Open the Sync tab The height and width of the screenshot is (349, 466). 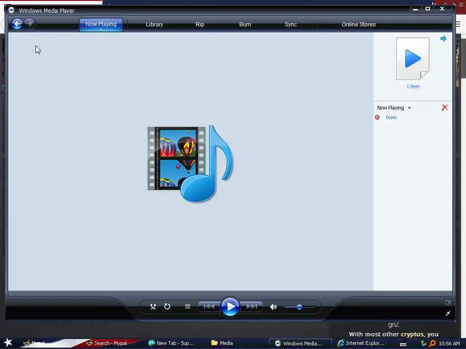click(291, 25)
